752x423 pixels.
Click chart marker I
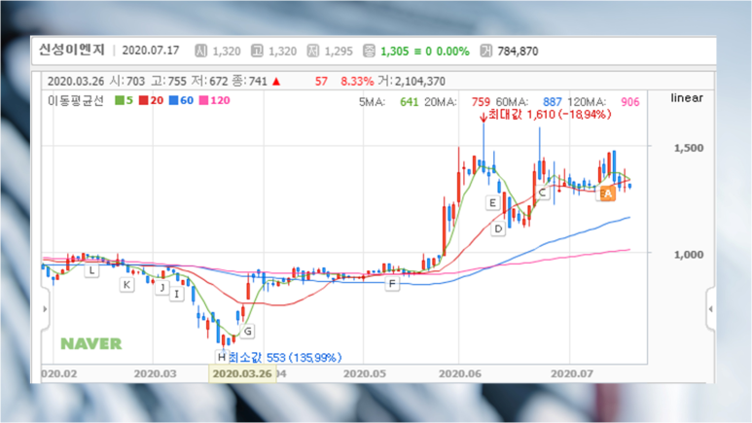(176, 294)
